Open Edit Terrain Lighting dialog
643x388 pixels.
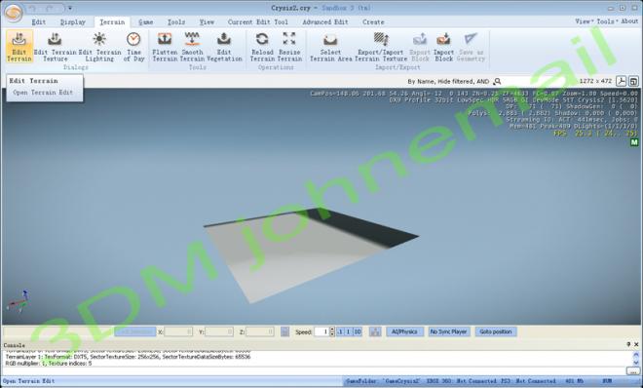tap(99, 47)
